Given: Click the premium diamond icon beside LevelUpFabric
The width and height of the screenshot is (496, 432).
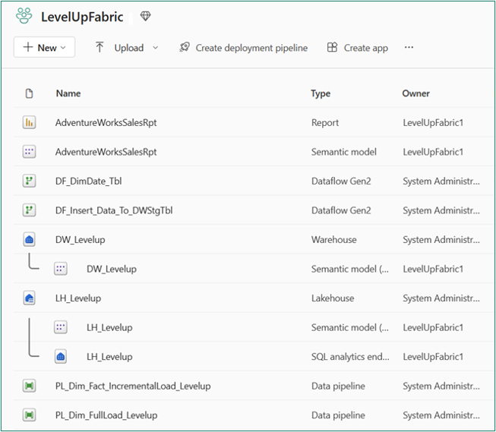Looking at the screenshot, I should (146, 16).
